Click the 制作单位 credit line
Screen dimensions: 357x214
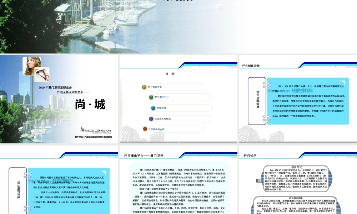click(93, 137)
